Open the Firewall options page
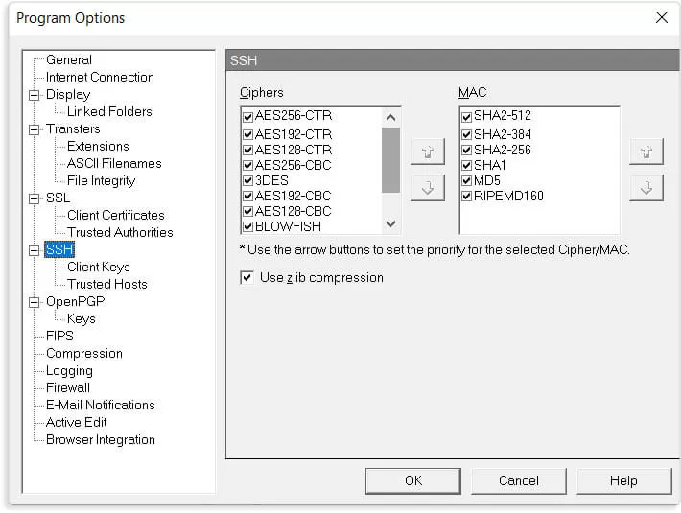Screen dimensions: 681x513 pos(68,387)
